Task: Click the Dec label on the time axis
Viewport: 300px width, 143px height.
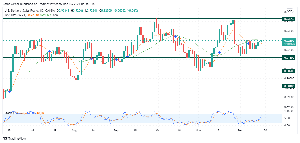Action: (x=240, y=131)
